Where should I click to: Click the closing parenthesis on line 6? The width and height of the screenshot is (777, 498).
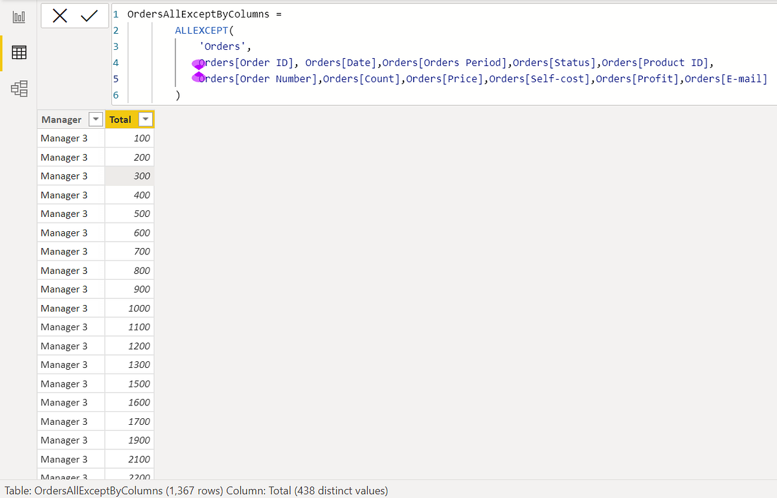click(179, 95)
